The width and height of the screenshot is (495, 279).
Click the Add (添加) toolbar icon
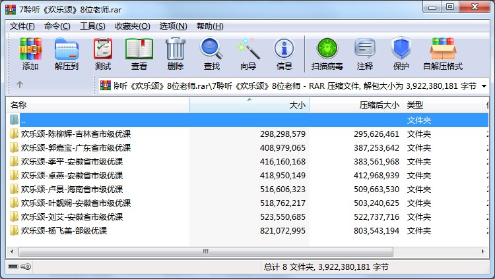pyautogui.click(x=30, y=53)
